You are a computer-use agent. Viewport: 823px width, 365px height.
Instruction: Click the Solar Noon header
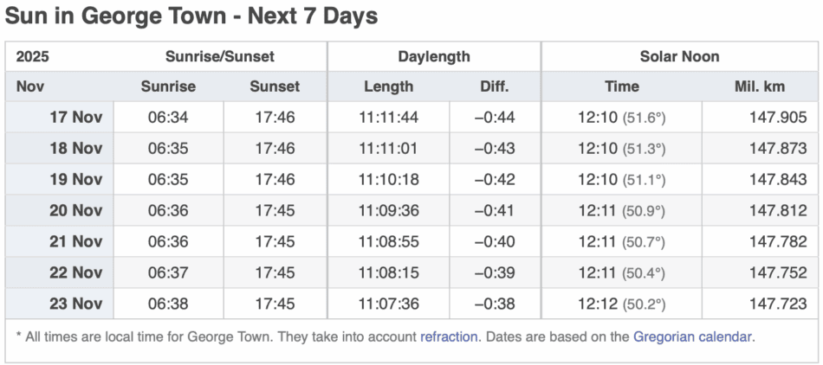679,57
